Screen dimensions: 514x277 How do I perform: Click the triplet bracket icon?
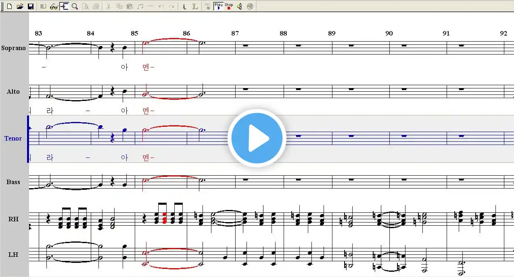coord(150,6)
